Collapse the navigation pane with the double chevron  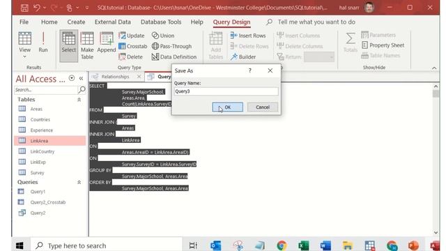81,78
